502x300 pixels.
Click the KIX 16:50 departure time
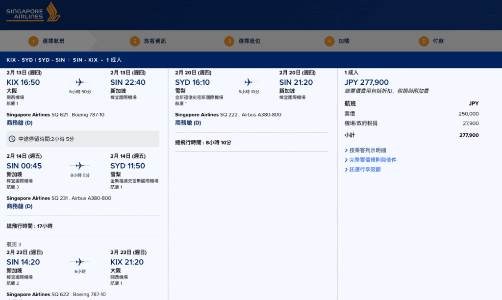(x=23, y=82)
